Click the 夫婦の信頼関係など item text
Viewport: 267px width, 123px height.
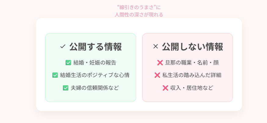(95, 88)
